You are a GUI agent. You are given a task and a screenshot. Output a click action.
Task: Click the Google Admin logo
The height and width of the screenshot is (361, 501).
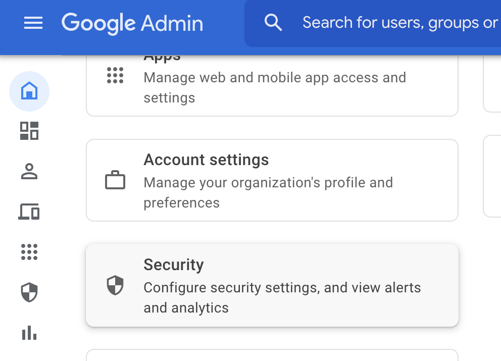pos(132,23)
